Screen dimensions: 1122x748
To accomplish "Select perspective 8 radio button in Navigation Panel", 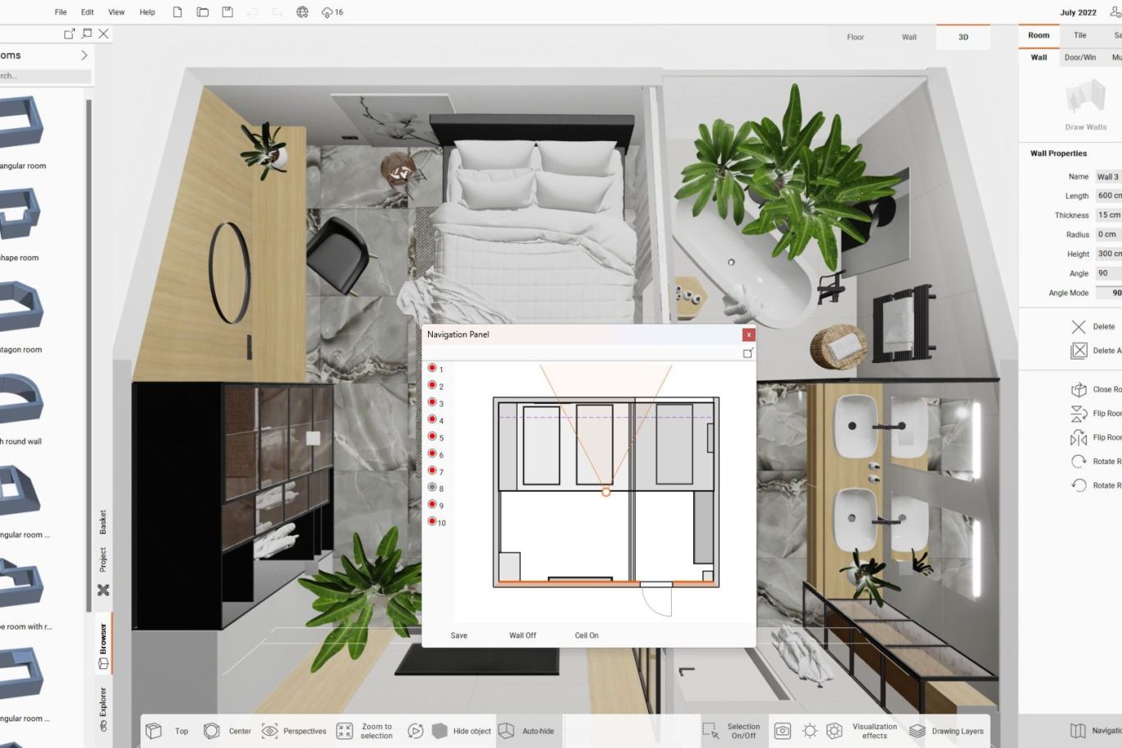I will (x=432, y=488).
